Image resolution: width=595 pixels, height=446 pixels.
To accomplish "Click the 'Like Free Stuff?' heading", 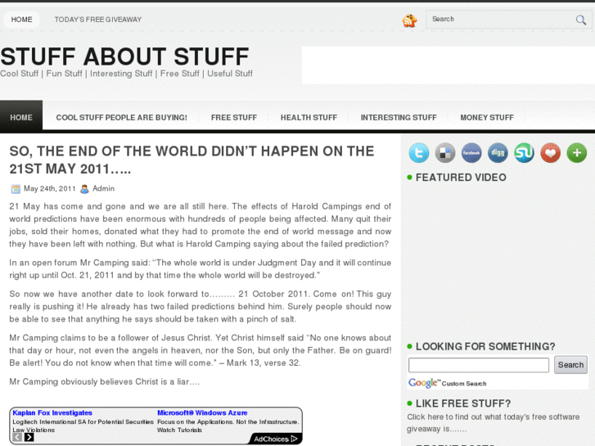I will coord(463,403).
